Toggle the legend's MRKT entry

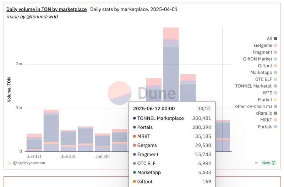269,120
